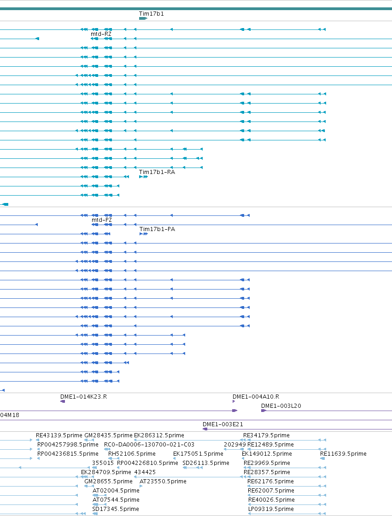Click the SD26113.5prime label

click(x=206, y=463)
